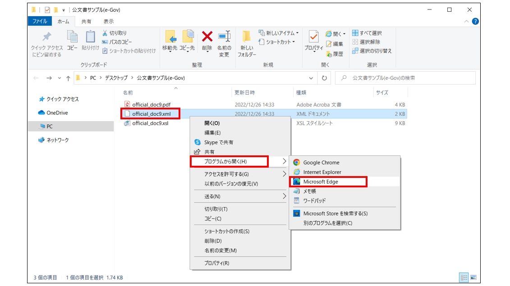Viewport: 510px width, 286px height.
Task: Click the Paste clipboard icon
Action: tap(91, 38)
